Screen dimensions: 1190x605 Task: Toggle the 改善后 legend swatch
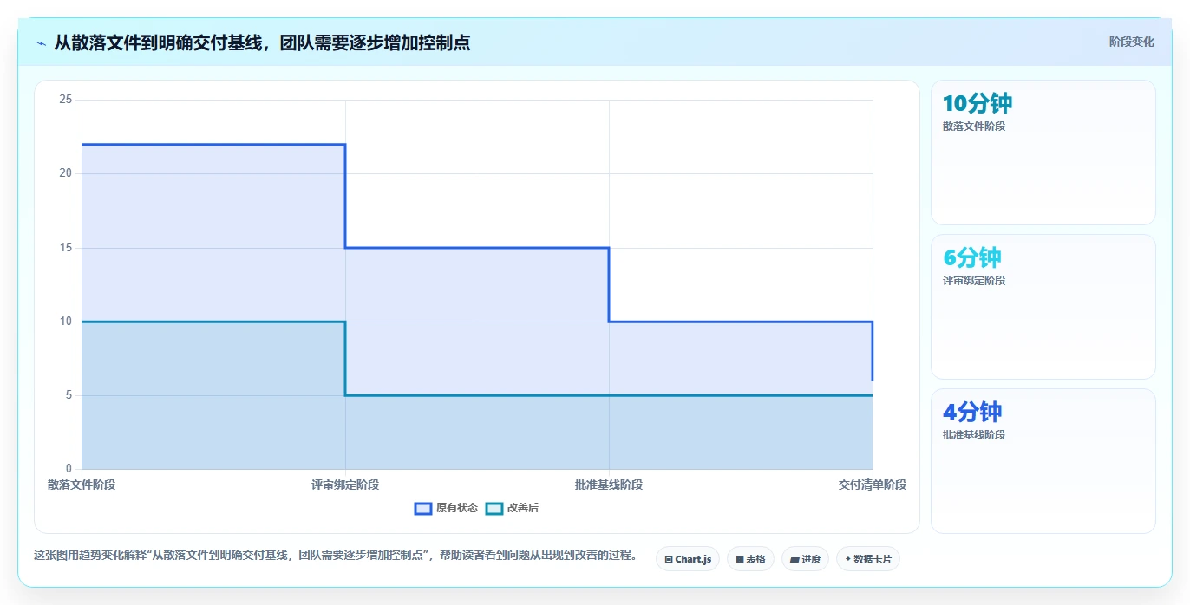(494, 508)
